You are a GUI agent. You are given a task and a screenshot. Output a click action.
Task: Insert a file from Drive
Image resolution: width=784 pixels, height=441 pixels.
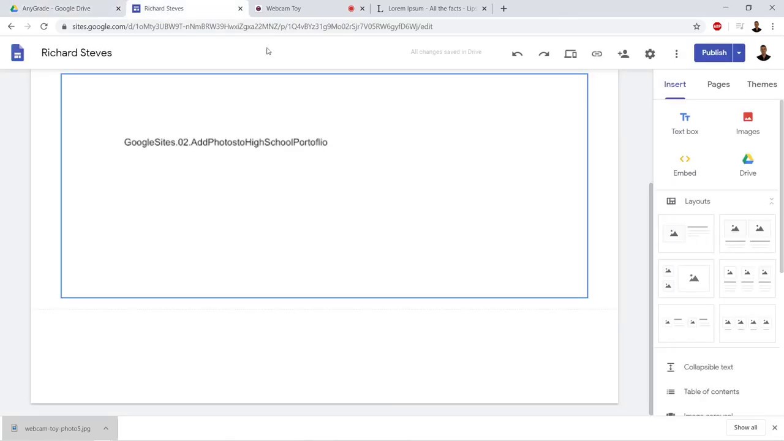(748, 165)
